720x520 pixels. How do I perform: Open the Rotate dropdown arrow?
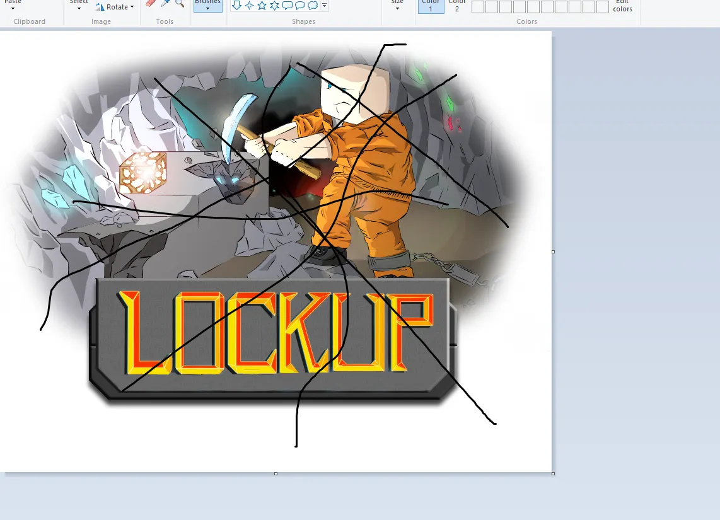coord(132,7)
